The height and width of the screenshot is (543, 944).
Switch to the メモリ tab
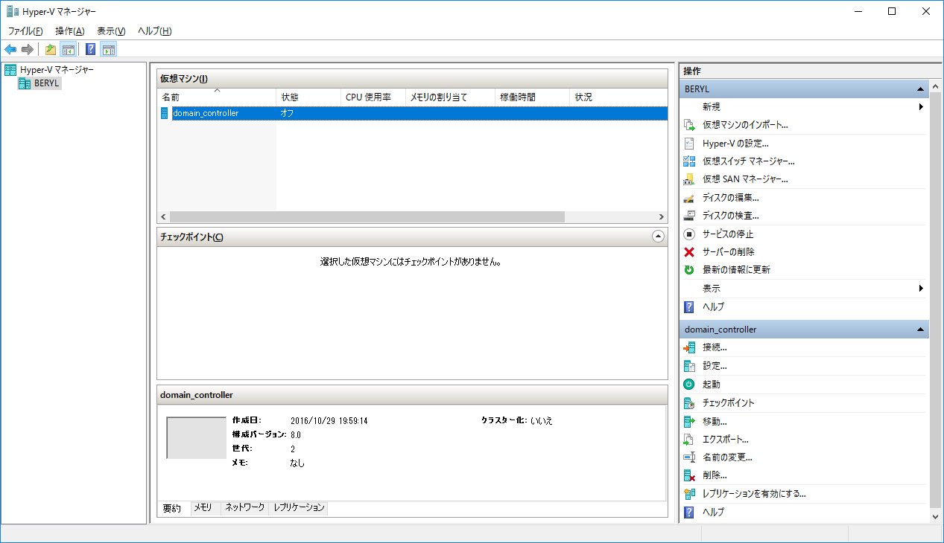pyautogui.click(x=203, y=508)
